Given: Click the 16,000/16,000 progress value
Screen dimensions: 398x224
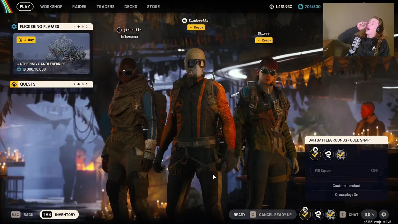Looking at the screenshot, I should pos(34,69).
